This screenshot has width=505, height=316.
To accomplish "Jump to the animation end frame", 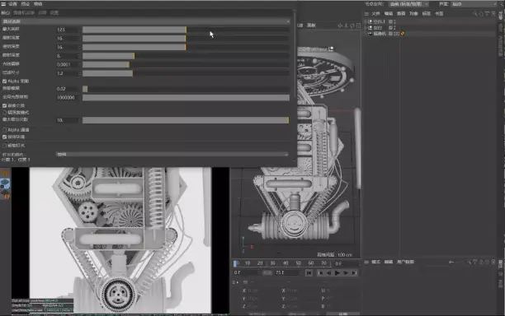I will click(354, 273).
